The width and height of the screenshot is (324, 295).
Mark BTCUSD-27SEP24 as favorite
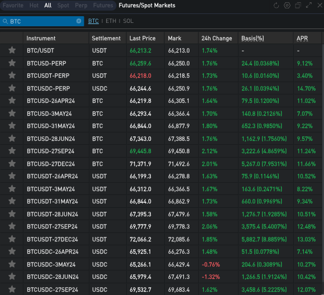pyautogui.click(x=12, y=151)
